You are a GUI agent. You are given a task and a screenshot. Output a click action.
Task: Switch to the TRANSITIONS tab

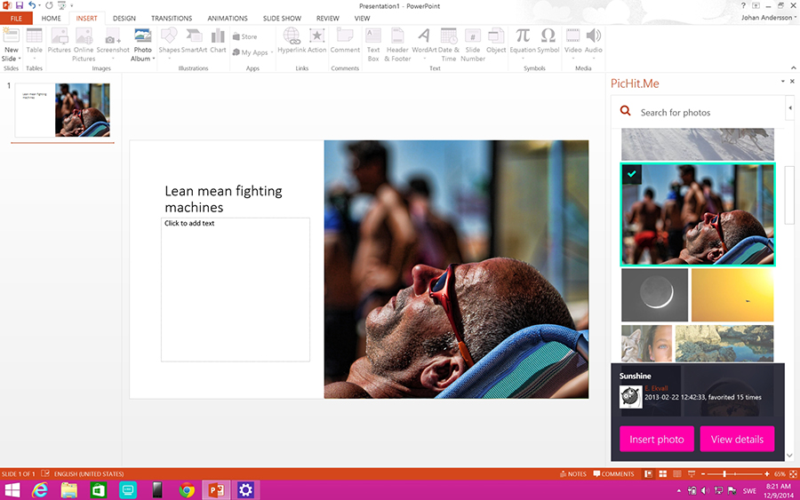tap(172, 19)
